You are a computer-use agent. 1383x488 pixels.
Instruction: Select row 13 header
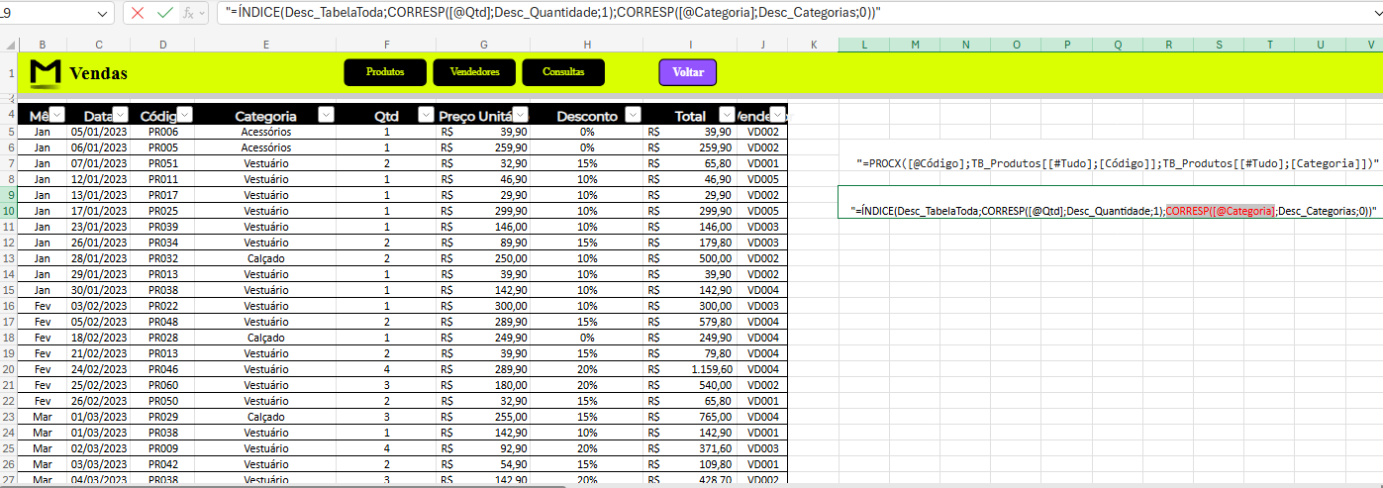click(x=9, y=258)
